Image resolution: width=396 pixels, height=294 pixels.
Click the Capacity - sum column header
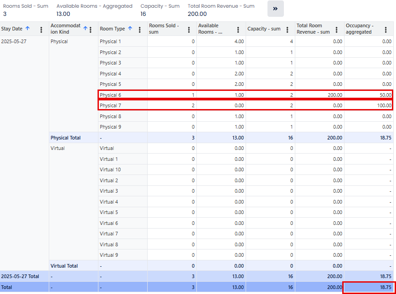click(264, 29)
